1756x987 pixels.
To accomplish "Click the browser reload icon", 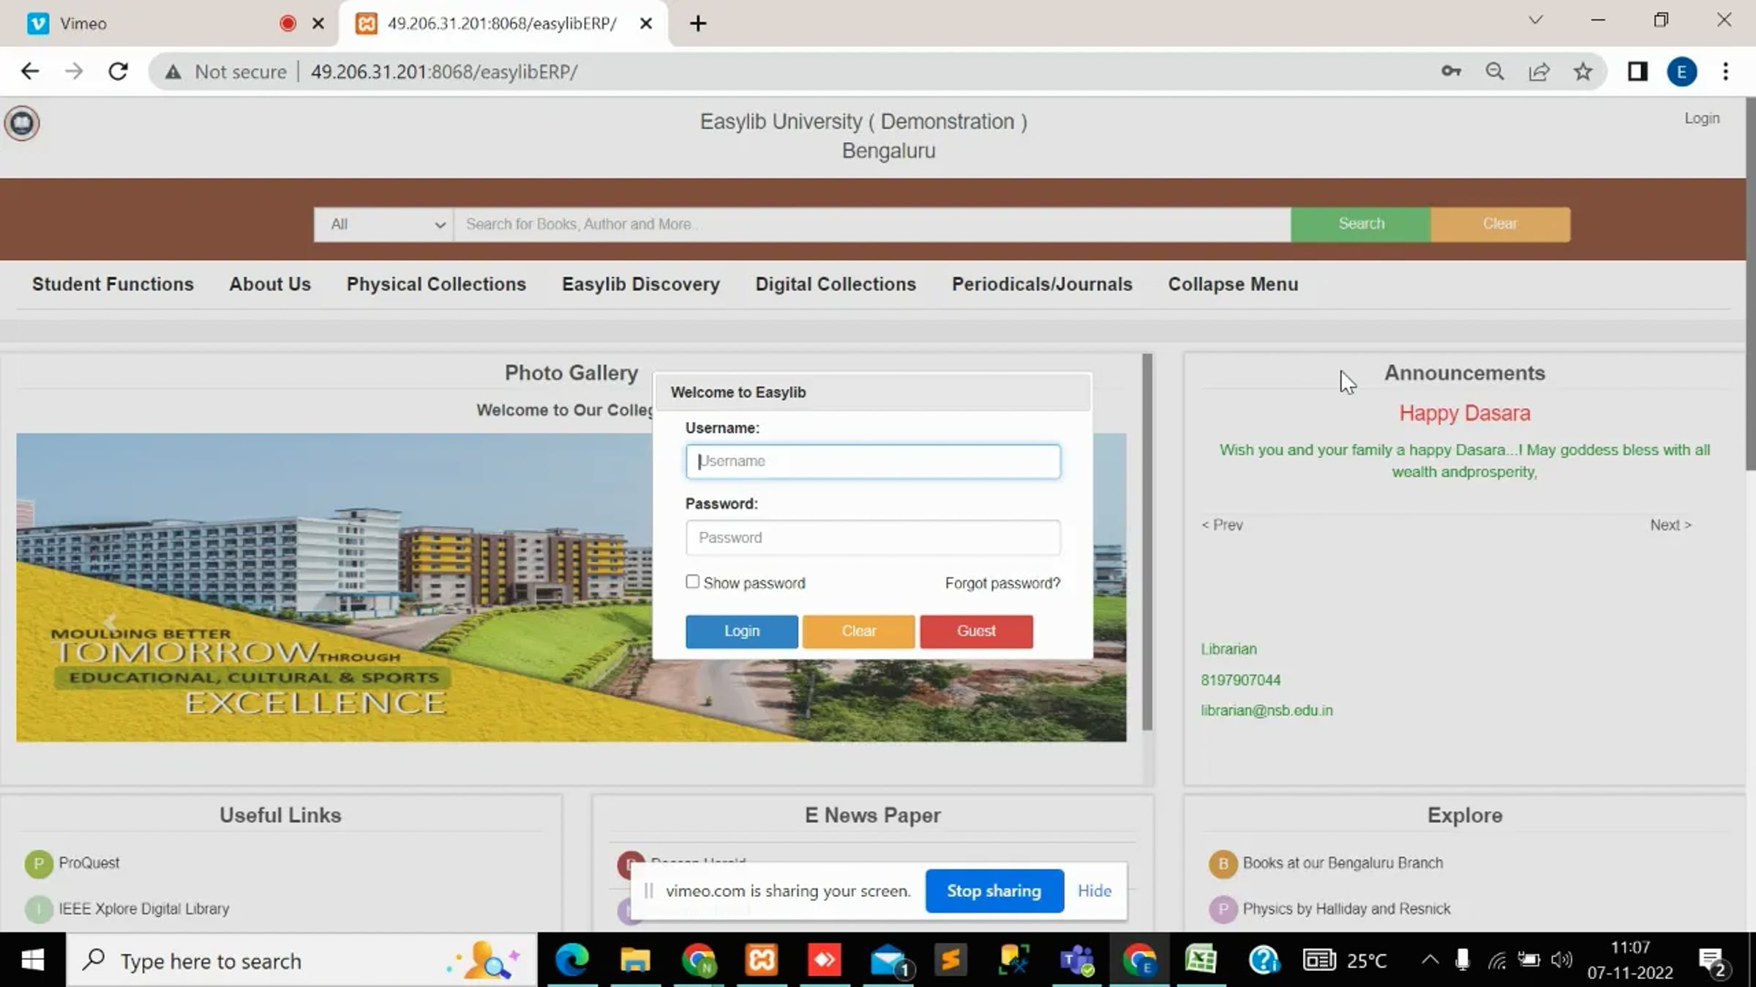I will (x=118, y=72).
